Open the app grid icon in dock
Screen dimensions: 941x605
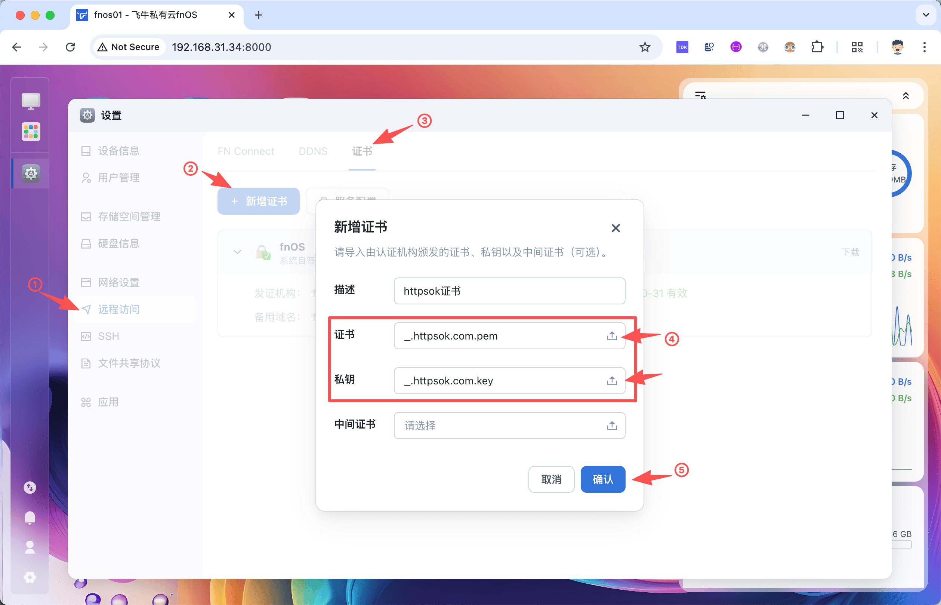coord(31,132)
